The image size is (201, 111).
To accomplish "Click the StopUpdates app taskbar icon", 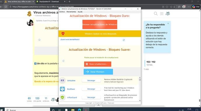I will (x=86, y=110).
